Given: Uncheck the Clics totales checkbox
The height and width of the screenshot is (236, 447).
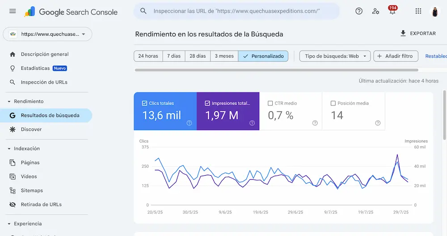Looking at the screenshot, I should [x=144, y=103].
